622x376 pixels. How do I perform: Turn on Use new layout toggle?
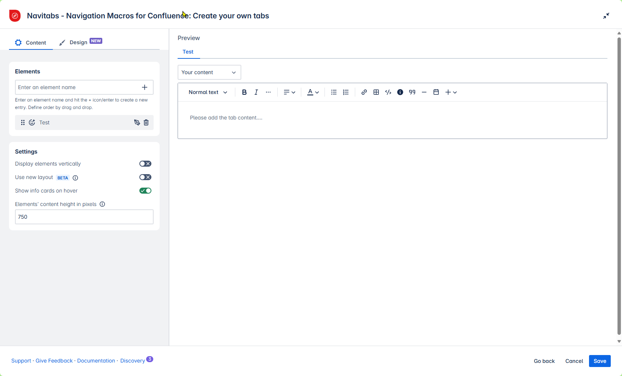tap(145, 177)
